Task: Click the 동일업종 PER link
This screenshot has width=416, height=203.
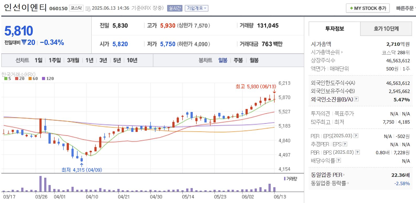Action: coord(327,175)
